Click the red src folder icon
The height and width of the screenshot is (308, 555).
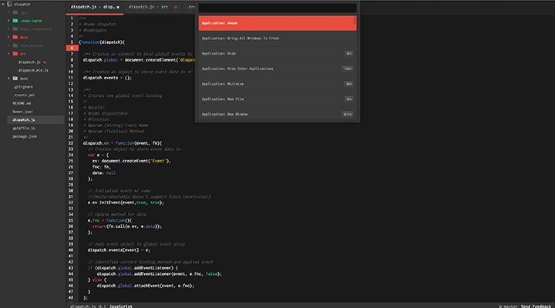pos(15,54)
